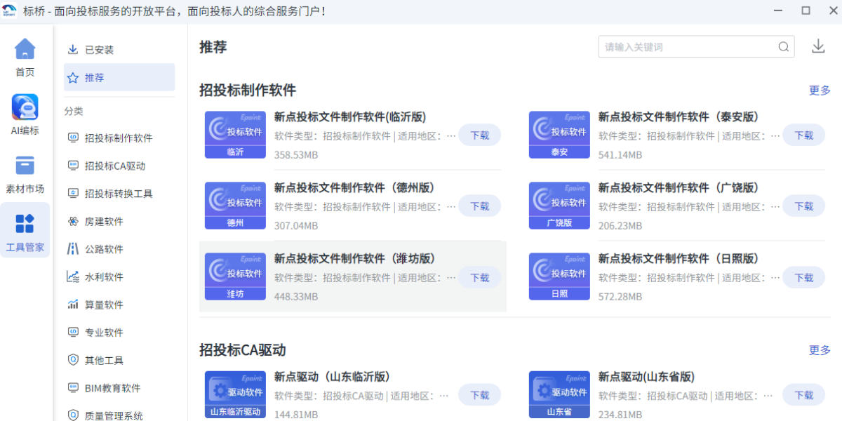Switch to the 推荐 tab
Viewport: 842px width, 421px height.
94,77
